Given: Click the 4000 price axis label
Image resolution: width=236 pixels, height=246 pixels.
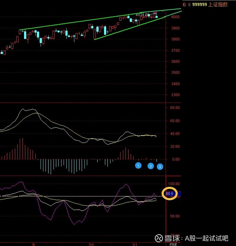Looking at the screenshot, I should pos(175,17).
